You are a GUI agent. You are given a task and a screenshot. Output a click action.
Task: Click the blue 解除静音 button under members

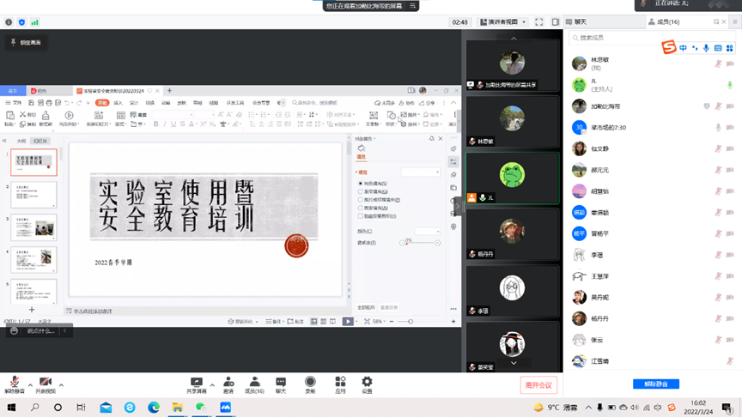click(655, 384)
